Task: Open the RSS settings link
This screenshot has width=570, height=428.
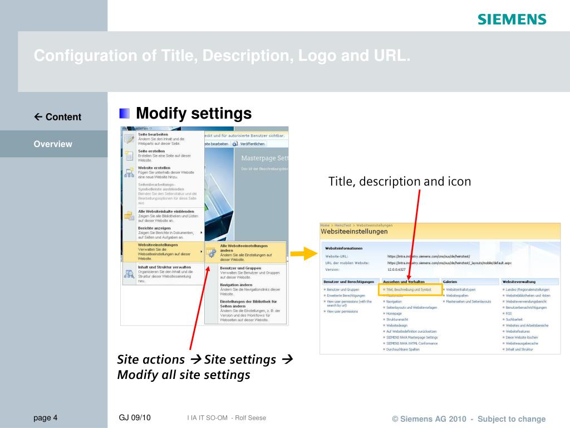Action: (x=509, y=313)
